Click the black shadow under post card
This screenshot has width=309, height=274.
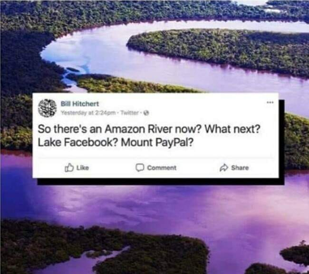[x=161, y=181]
